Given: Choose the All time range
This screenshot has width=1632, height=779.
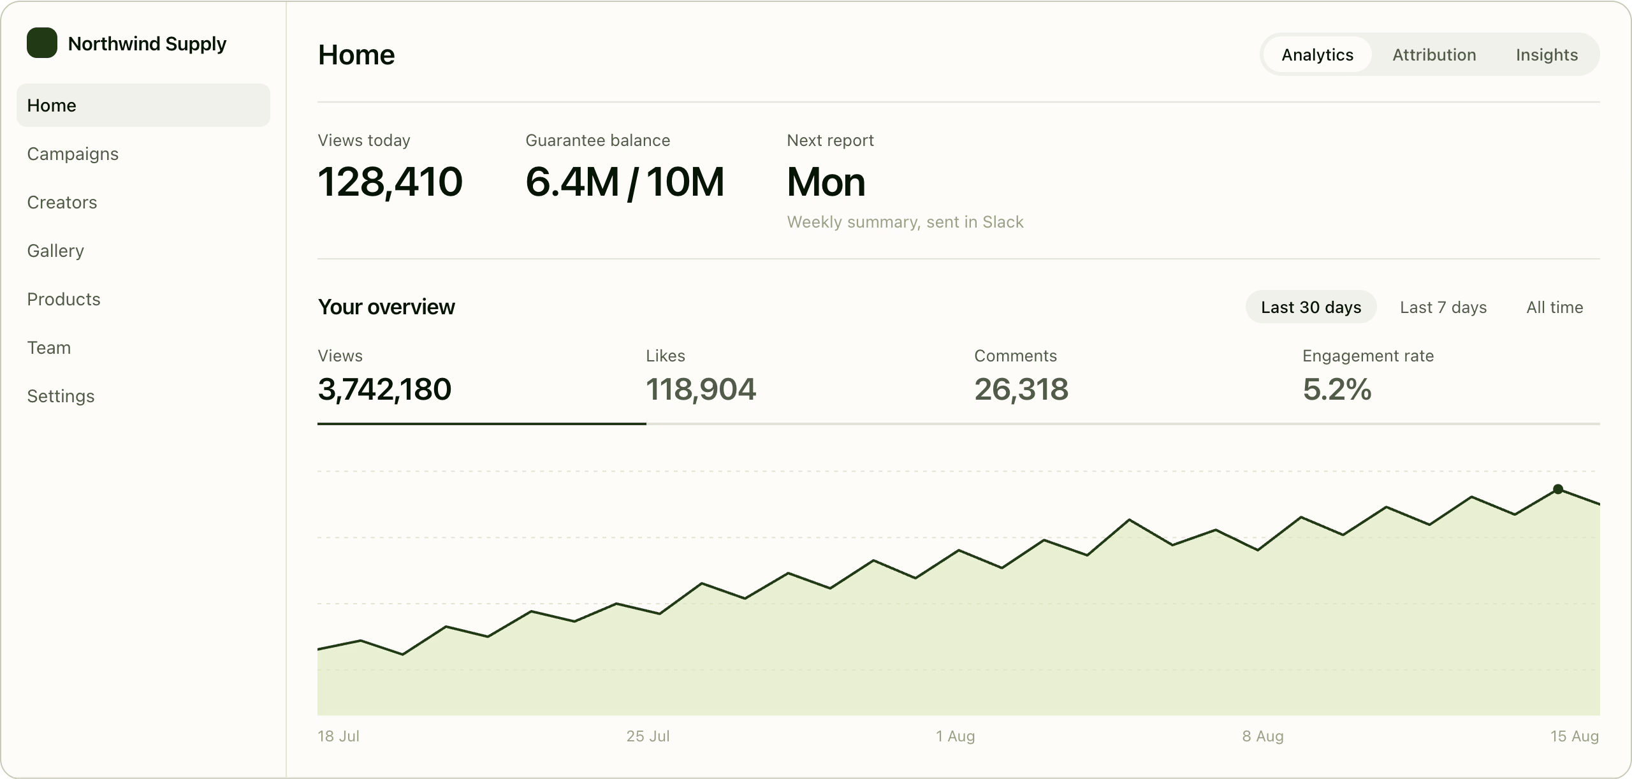Looking at the screenshot, I should [x=1554, y=307].
